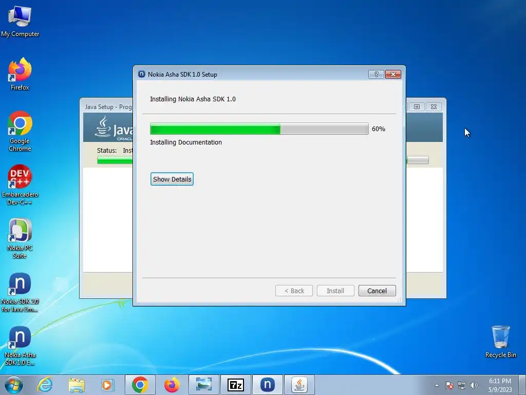Launch Internet Explorer from the taskbar
The image size is (526, 395).
coord(45,385)
